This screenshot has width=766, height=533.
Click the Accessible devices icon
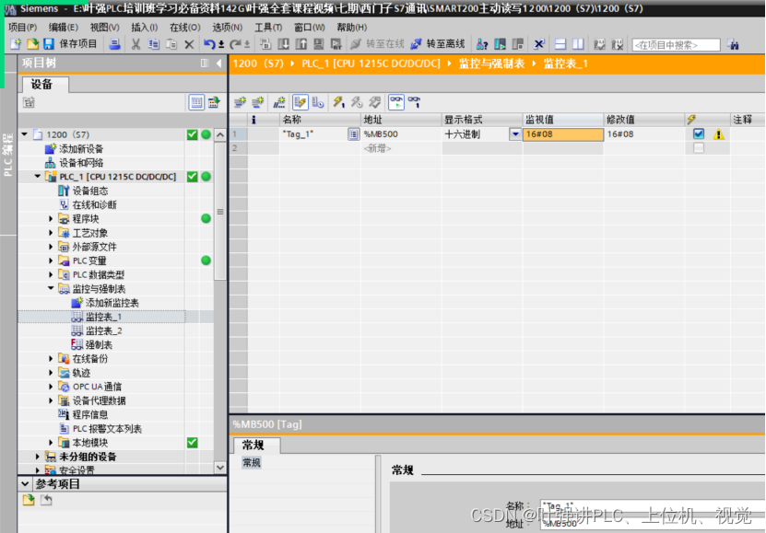click(x=482, y=44)
